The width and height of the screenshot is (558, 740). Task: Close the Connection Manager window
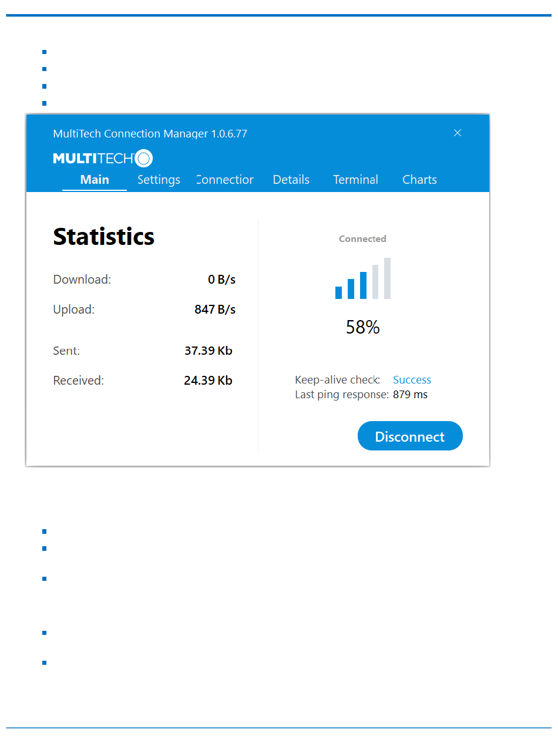[458, 133]
